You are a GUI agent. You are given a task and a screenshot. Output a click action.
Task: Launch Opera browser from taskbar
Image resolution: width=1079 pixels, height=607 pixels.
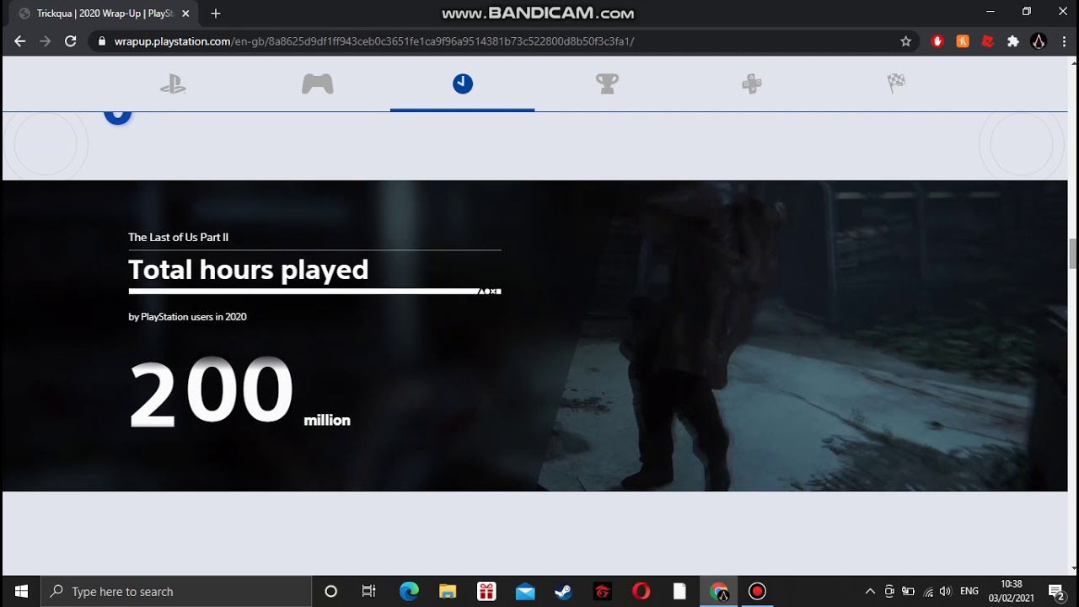(x=641, y=591)
